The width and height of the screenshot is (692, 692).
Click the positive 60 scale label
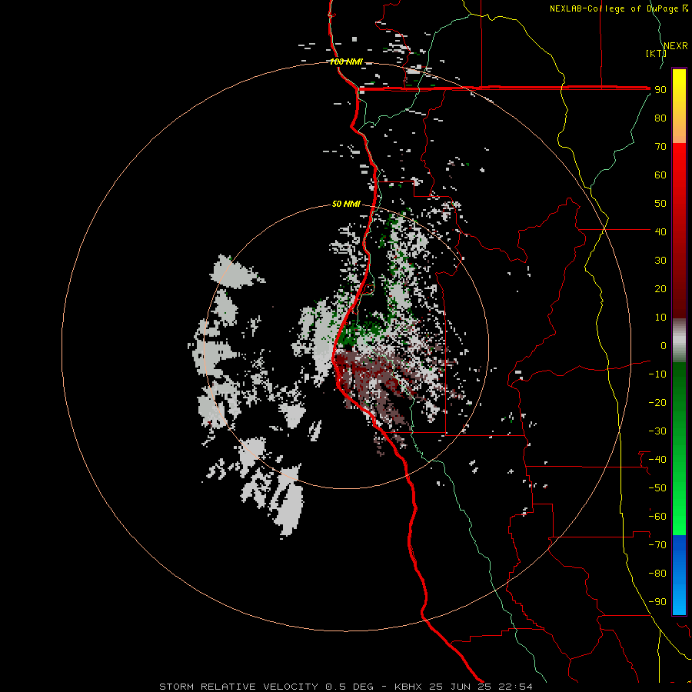(660, 175)
